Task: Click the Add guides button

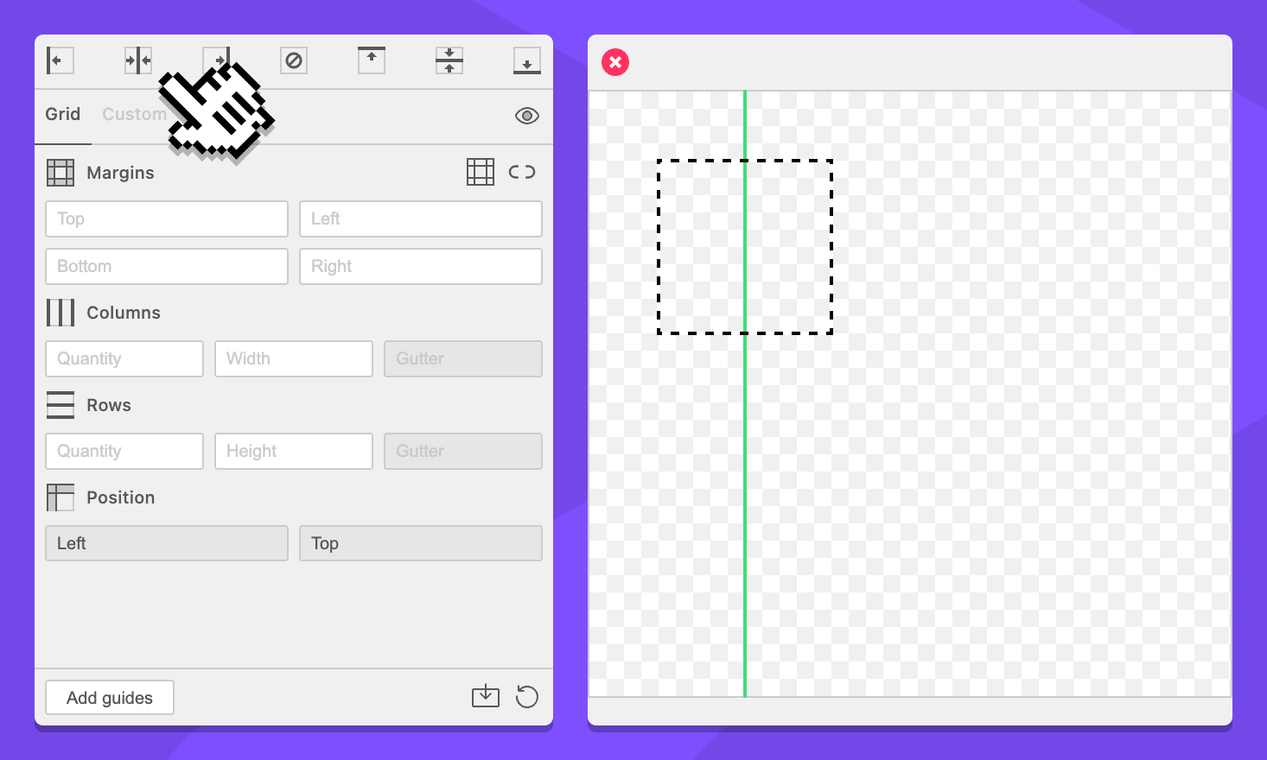Action: (110, 698)
